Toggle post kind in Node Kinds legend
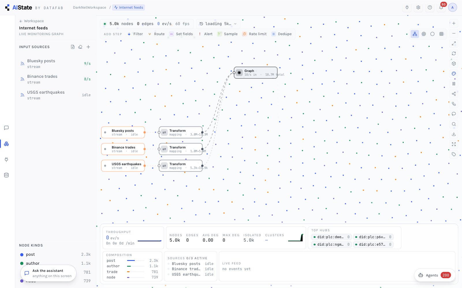 pyautogui.click(x=55, y=255)
